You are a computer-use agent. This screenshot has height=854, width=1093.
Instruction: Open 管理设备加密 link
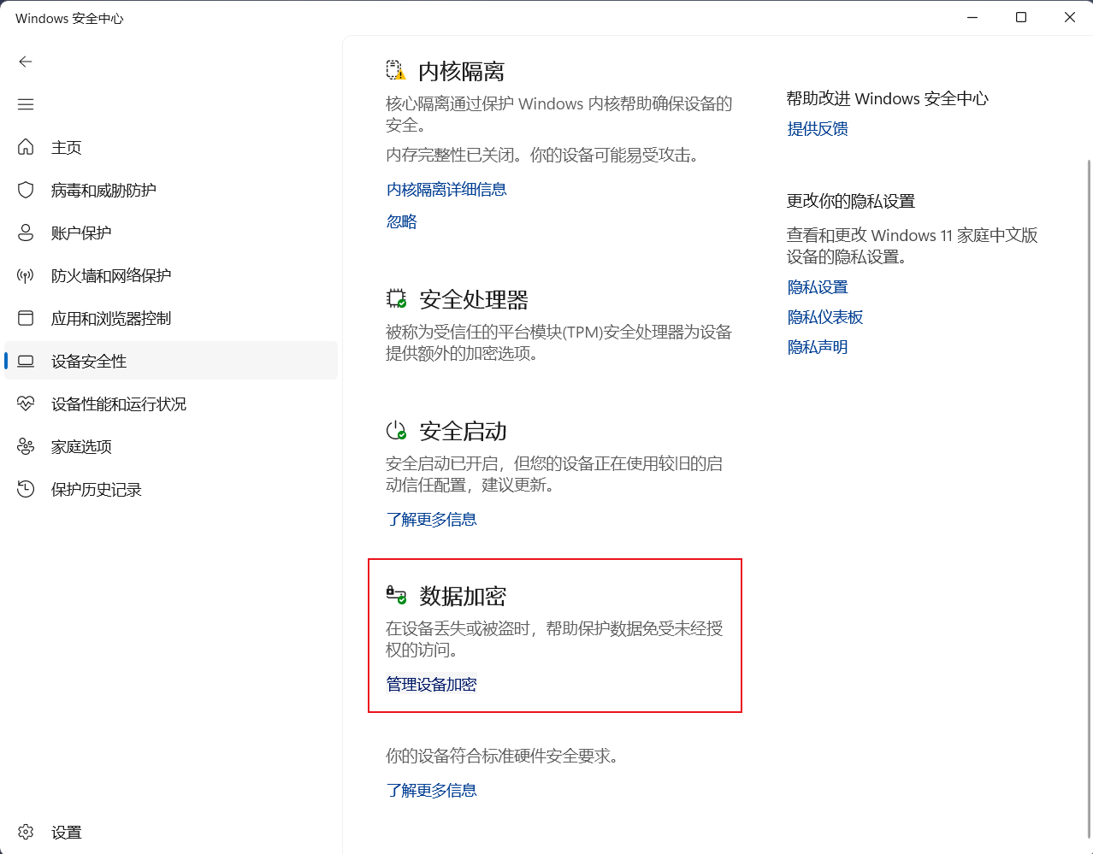click(432, 685)
